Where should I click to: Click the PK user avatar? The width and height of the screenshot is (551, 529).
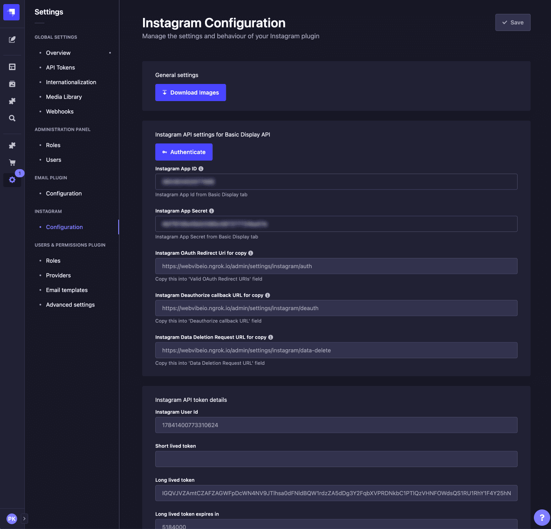pos(12,519)
